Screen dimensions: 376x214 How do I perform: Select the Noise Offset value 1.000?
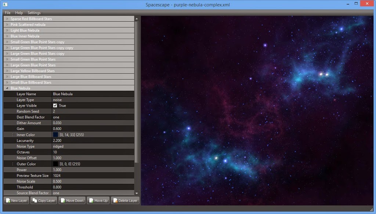(57, 158)
